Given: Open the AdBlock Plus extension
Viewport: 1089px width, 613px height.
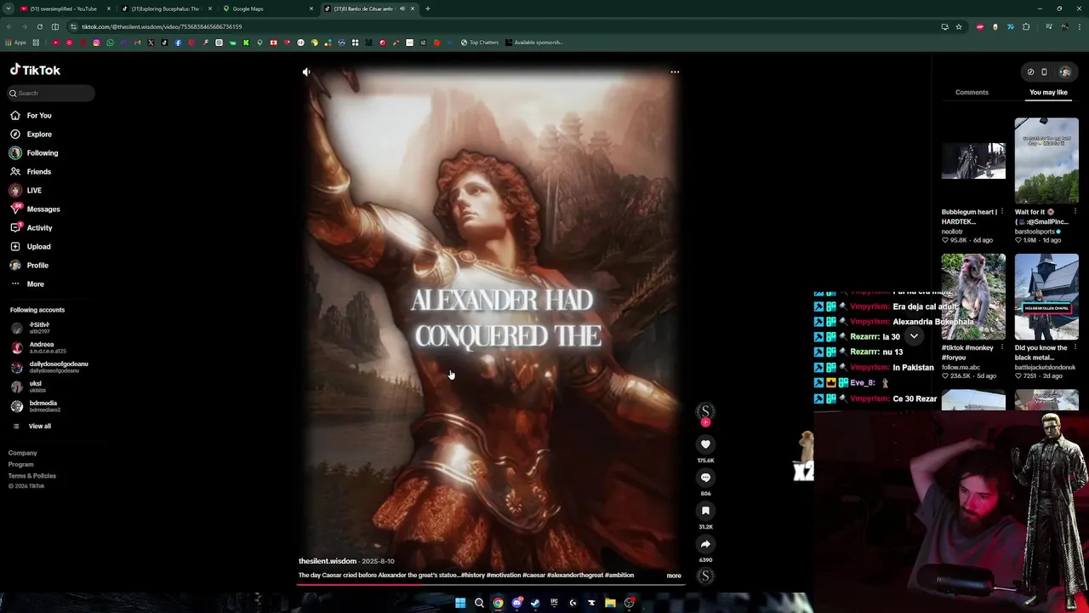Looking at the screenshot, I should pyautogui.click(x=980, y=27).
